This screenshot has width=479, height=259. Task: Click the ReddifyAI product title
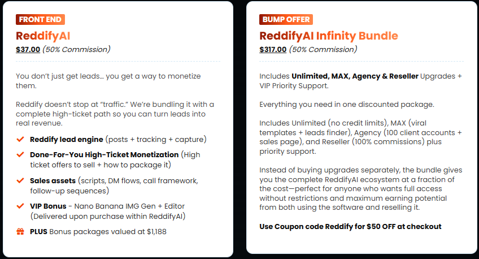[x=43, y=36]
